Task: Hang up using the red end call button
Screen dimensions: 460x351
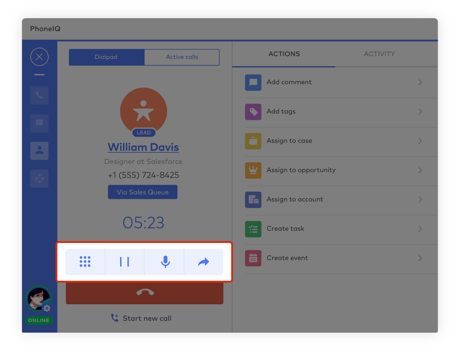Action: click(x=145, y=293)
